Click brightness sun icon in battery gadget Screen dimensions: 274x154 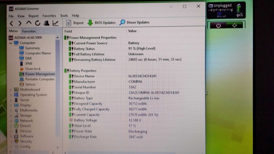pos(234,25)
